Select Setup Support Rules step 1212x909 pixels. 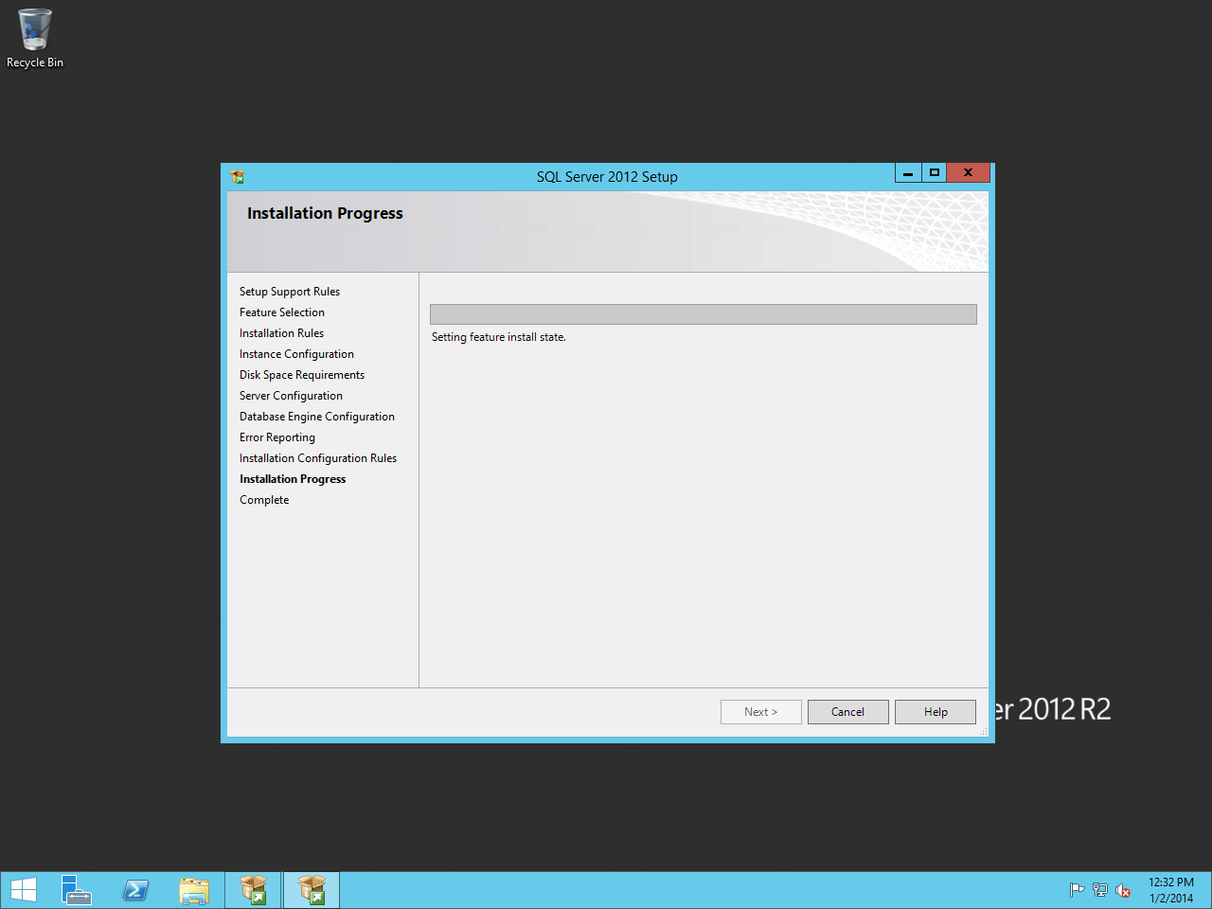pos(290,292)
